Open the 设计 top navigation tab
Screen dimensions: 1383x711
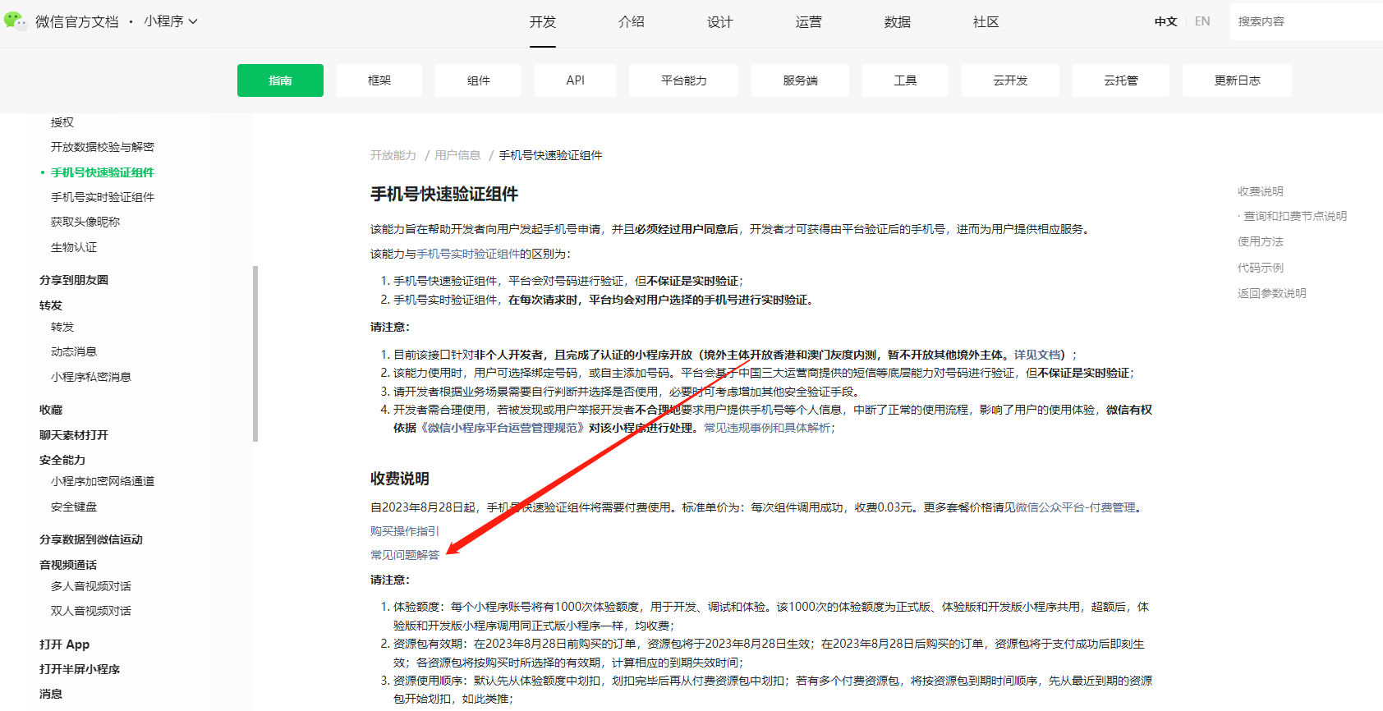[720, 22]
